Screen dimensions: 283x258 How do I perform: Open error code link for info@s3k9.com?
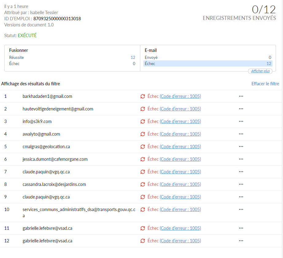coord(180,121)
